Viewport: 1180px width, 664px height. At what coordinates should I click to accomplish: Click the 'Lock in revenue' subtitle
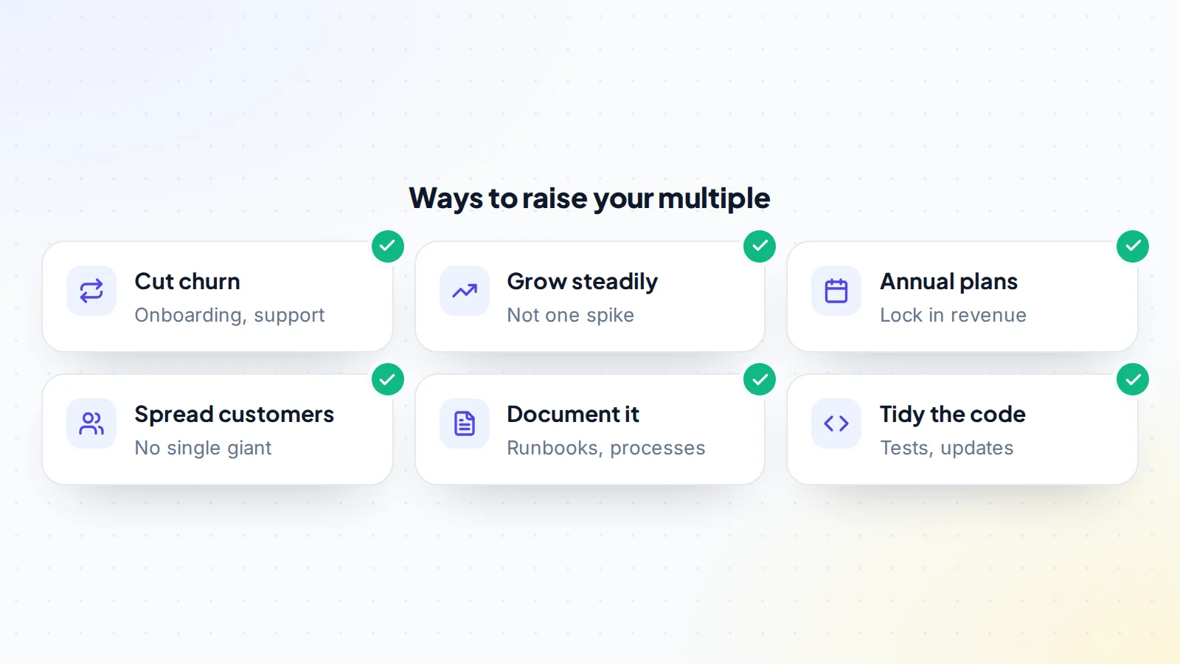tap(954, 315)
